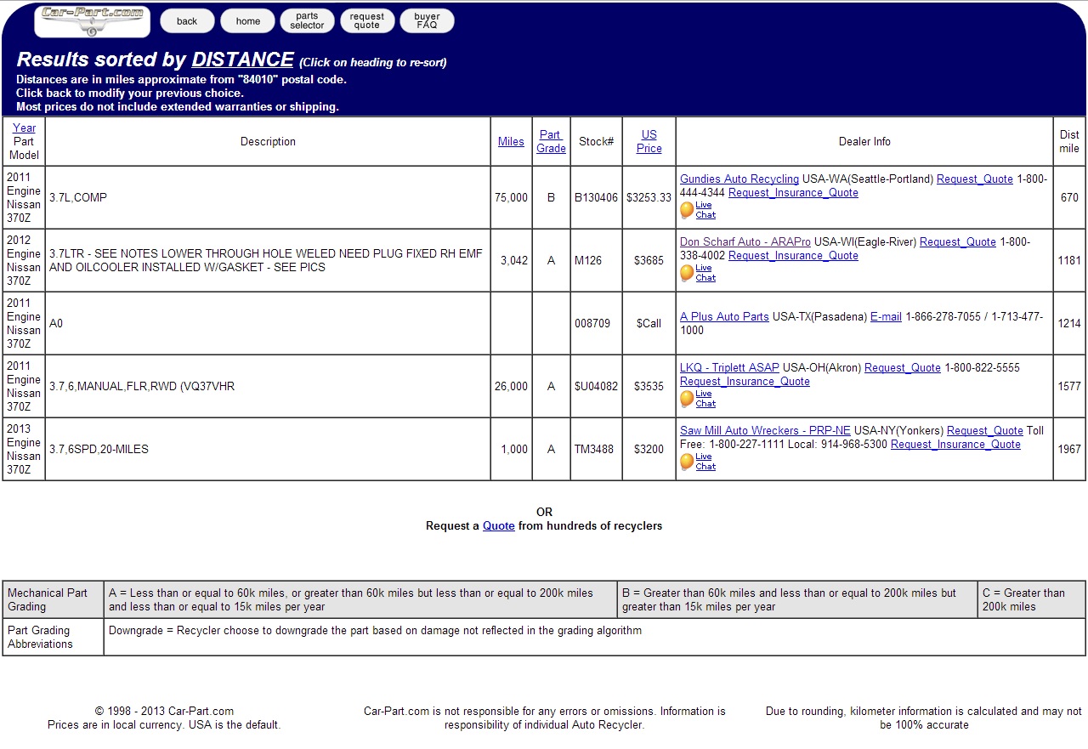Click the $Call price cell
The width and height of the screenshot is (1088, 749).
(649, 324)
